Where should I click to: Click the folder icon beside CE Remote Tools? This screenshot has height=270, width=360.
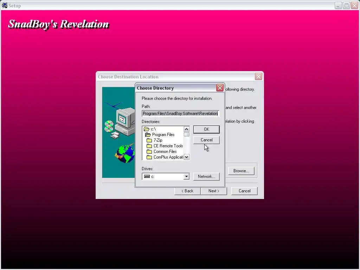point(149,146)
